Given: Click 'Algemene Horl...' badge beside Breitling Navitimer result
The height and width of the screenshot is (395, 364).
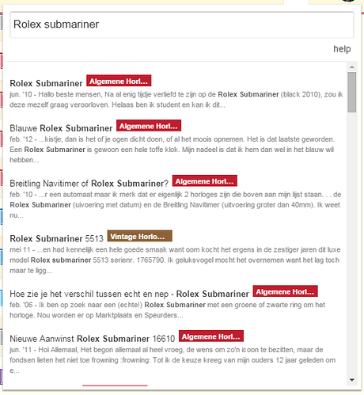Looking at the screenshot, I should 205,180.
